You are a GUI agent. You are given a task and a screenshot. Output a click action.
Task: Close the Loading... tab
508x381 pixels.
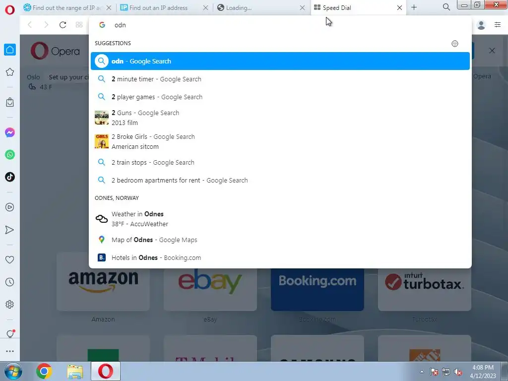pos(302,8)
